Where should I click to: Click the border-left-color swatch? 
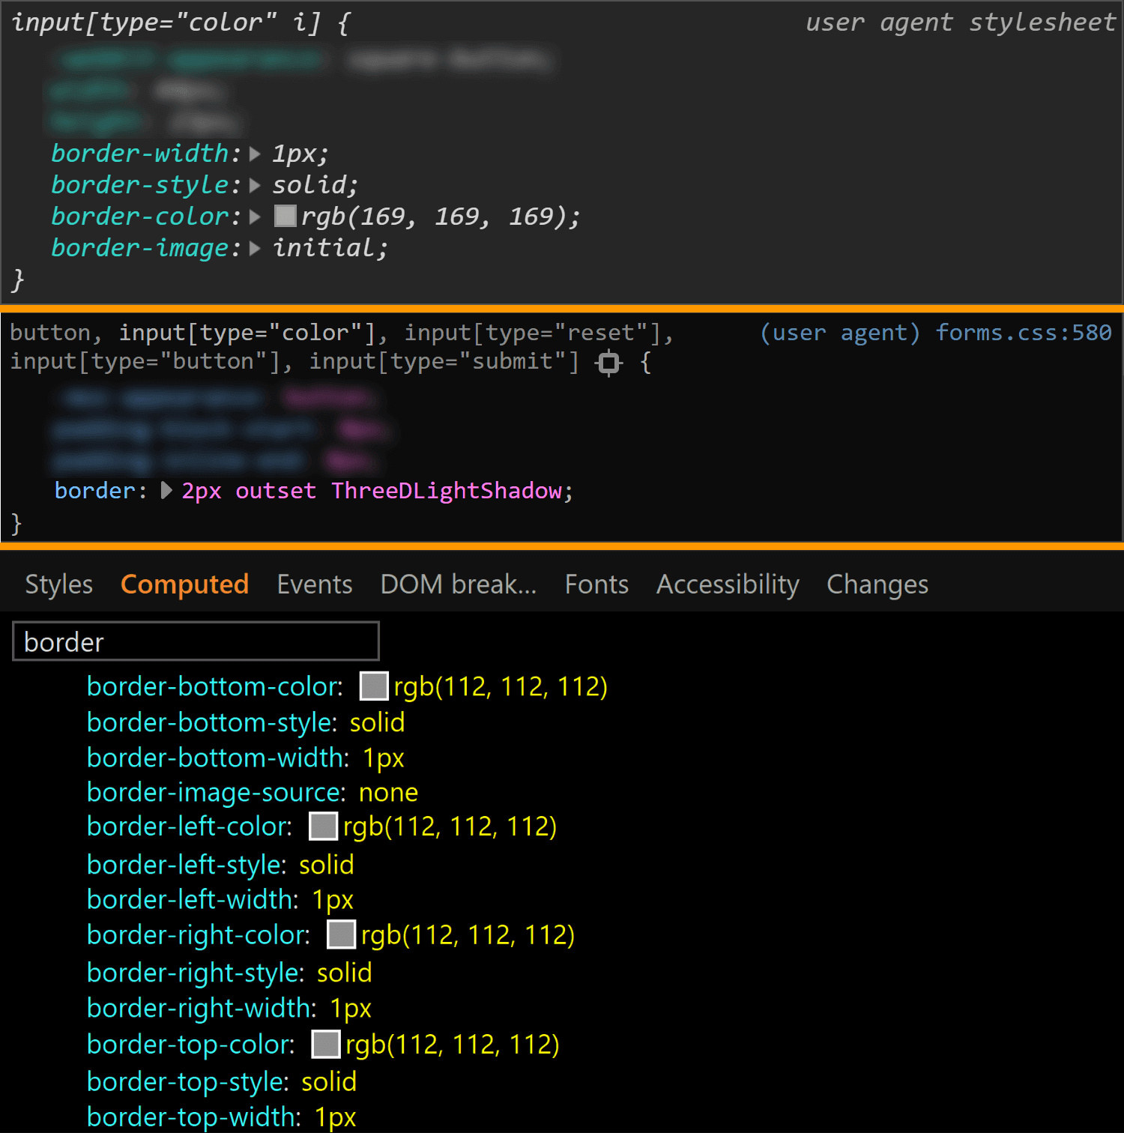(324, 827)
